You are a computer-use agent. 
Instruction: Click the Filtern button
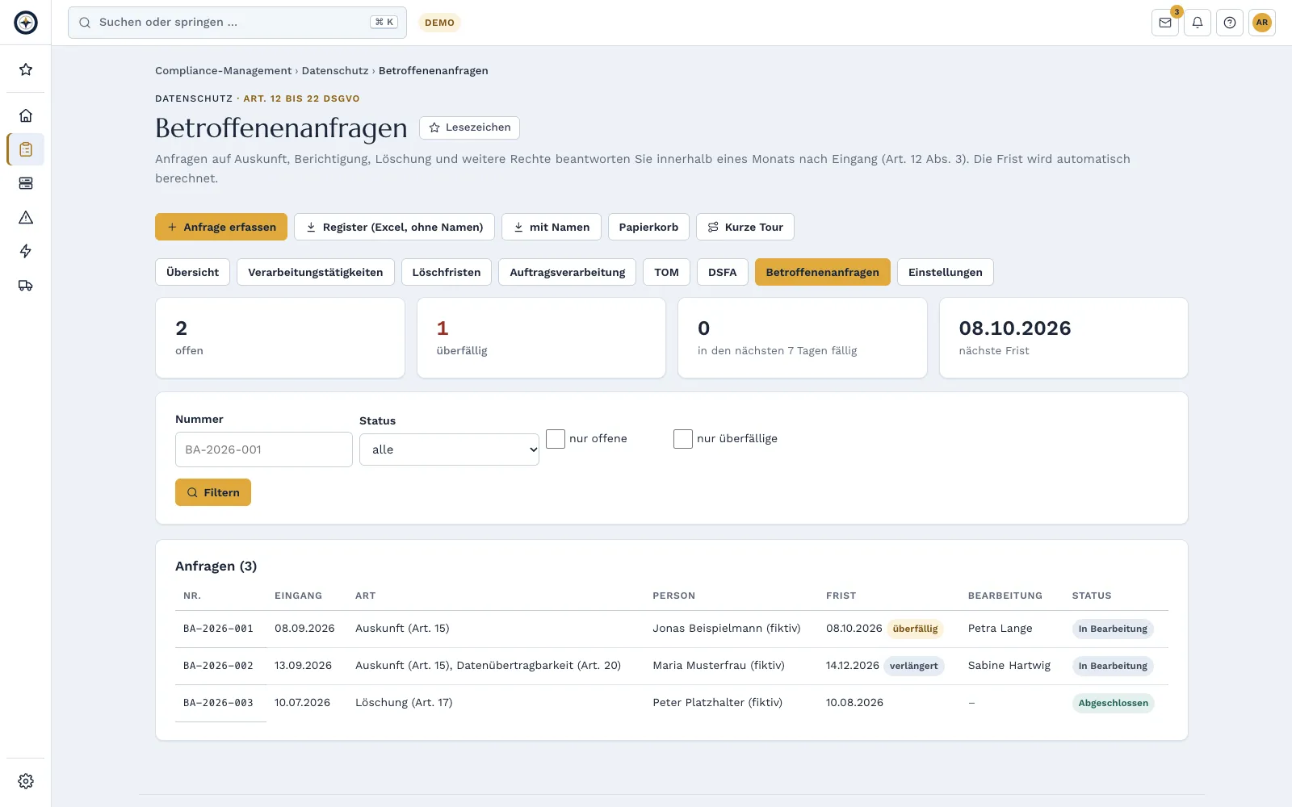pos(213,492)
